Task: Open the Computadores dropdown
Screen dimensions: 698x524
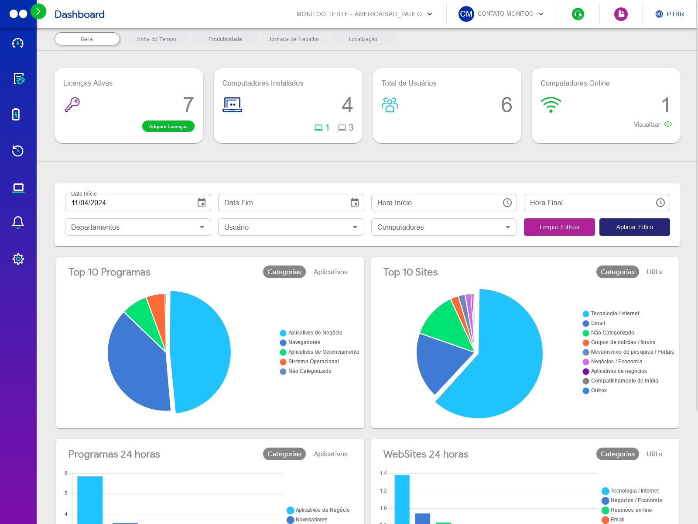Action: (x=444, y=227)
